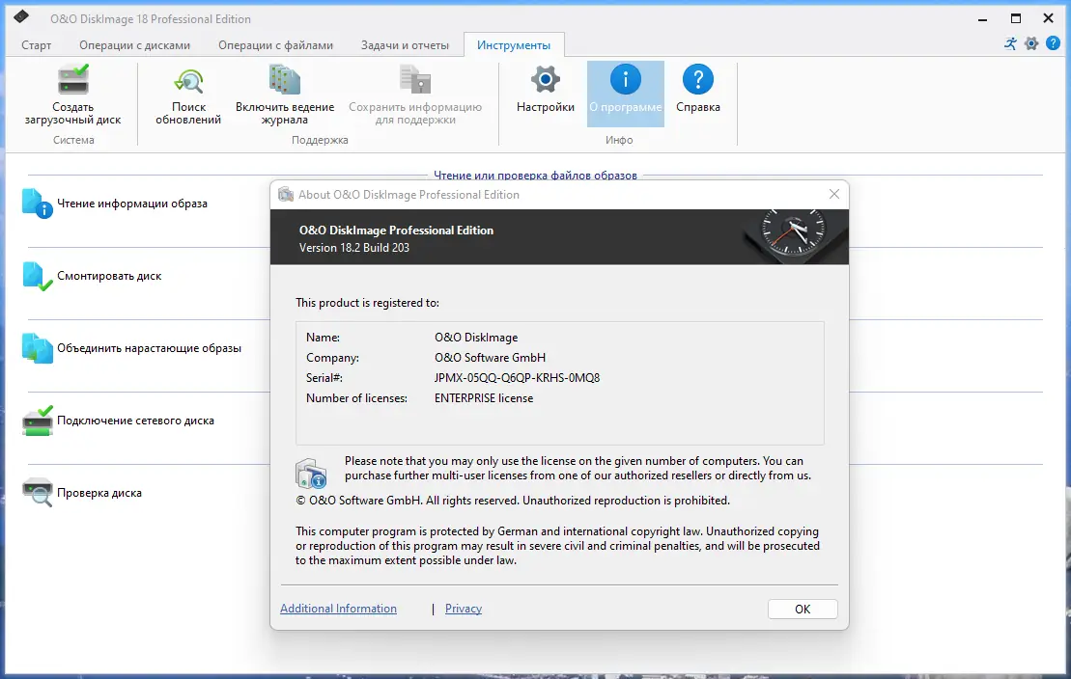Confirm the About dialog with OK
Screen dimensions: 1071x679
tap(803, 609)
